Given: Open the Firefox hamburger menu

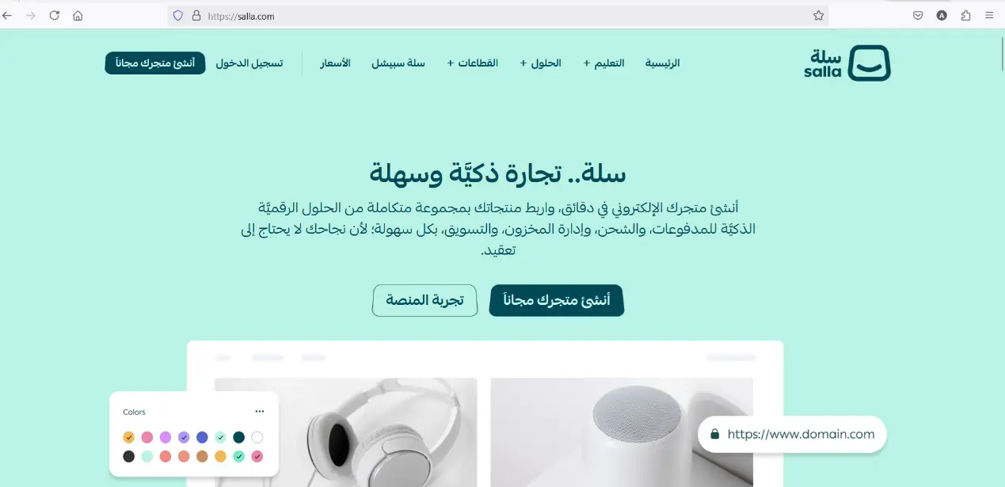Looking at the screenshot, I should (988, 15).
